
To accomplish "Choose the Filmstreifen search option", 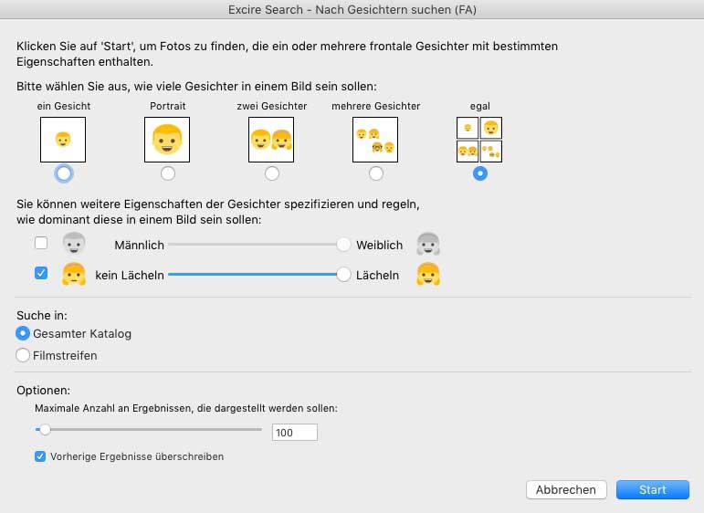I will [24, 355].
